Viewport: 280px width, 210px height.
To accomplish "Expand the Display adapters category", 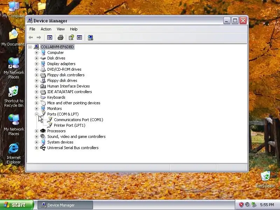I will pyautogui.click(x=36, y=64).
